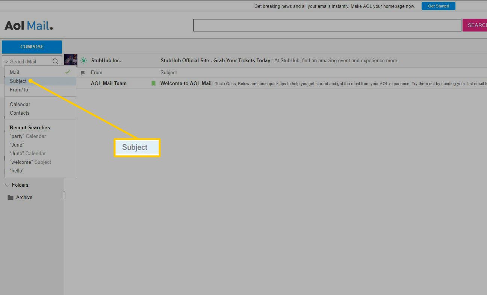Click the StubHub green logo icon
This screenshot has height=295, width=487.
click(x=84, y=60)
